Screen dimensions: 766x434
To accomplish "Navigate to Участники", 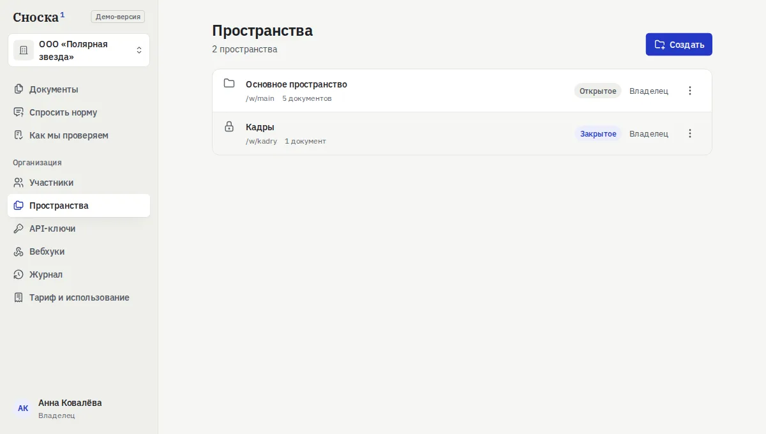I will (x=79, y=183).
